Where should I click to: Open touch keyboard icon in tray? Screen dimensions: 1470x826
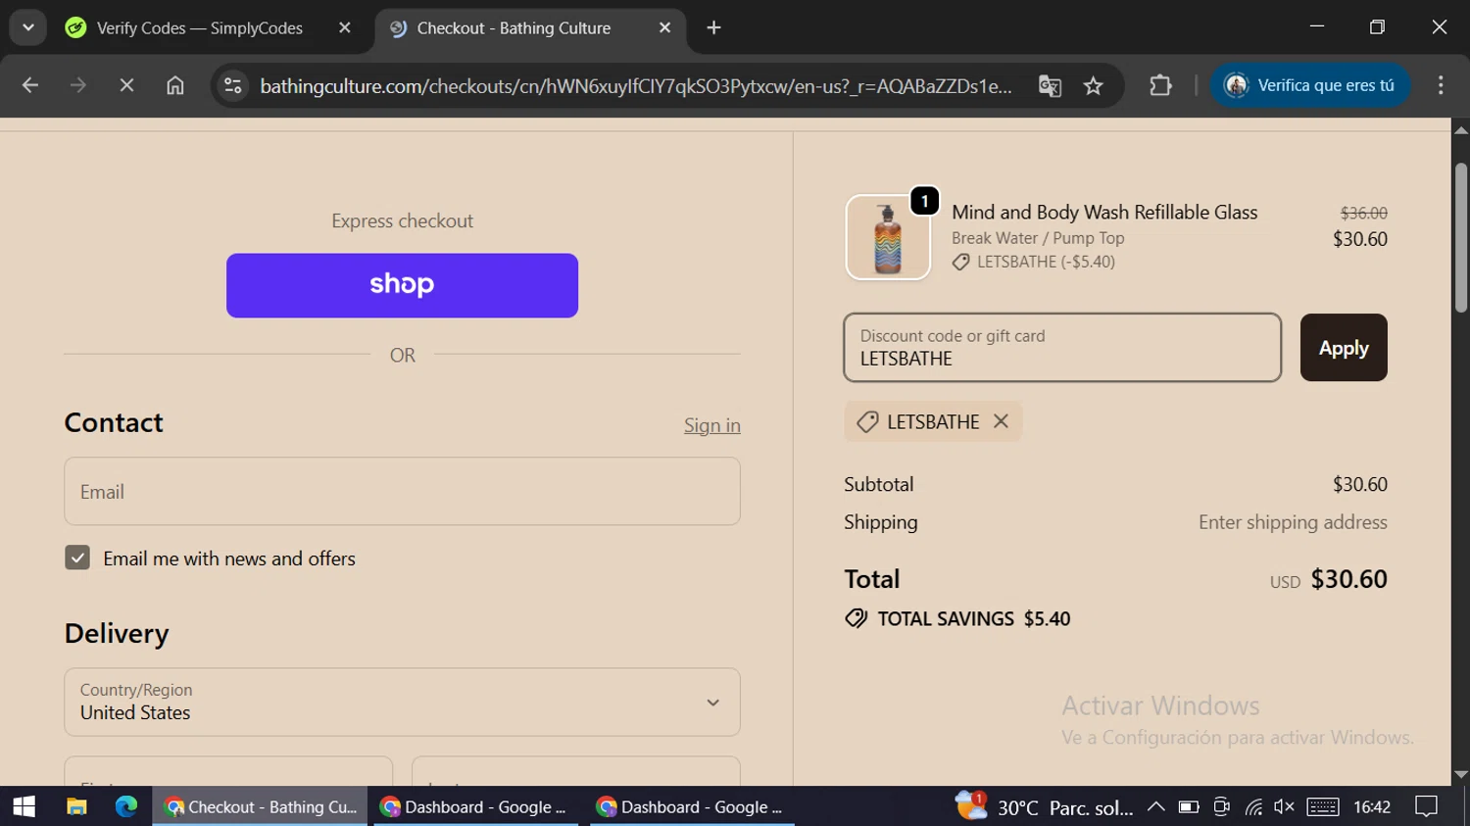tap(1322, 806)
